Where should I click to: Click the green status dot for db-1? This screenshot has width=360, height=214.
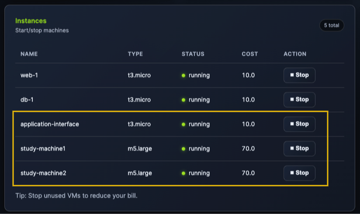(184, 100)
